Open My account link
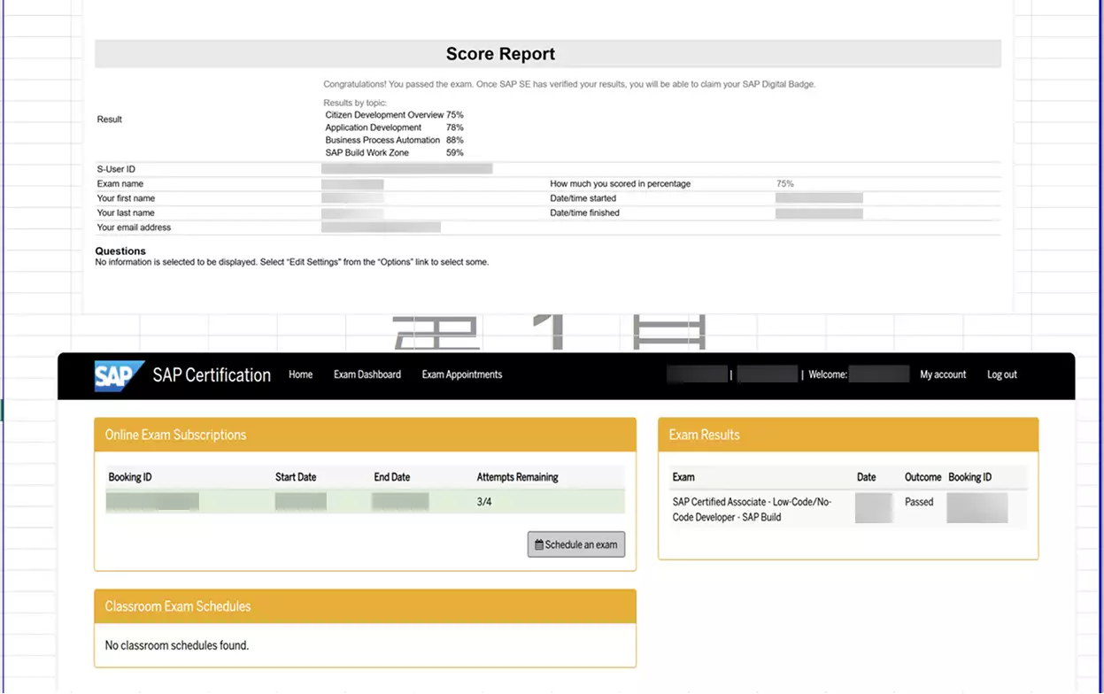Screen dimensions: 1104x694 (942, 374)
